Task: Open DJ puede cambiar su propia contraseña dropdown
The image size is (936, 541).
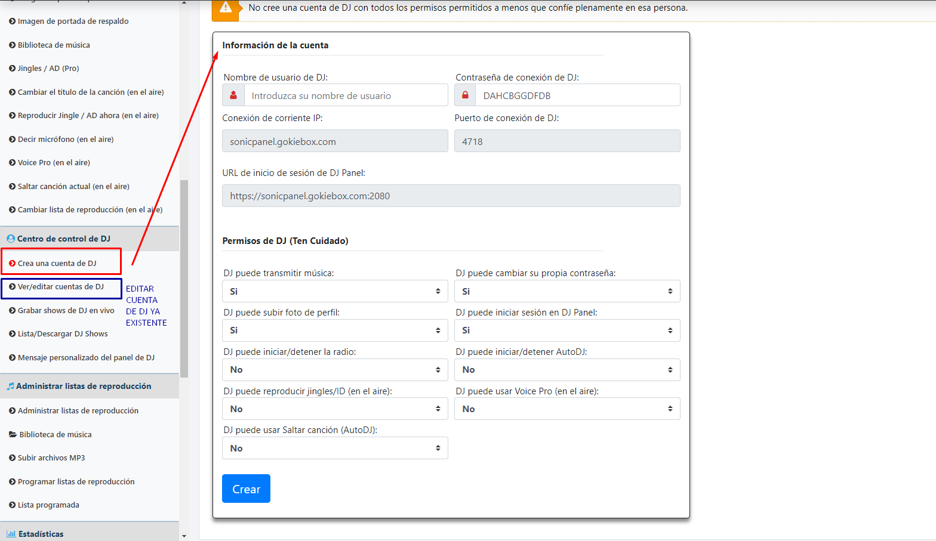Action: click(x=567, y=291)
